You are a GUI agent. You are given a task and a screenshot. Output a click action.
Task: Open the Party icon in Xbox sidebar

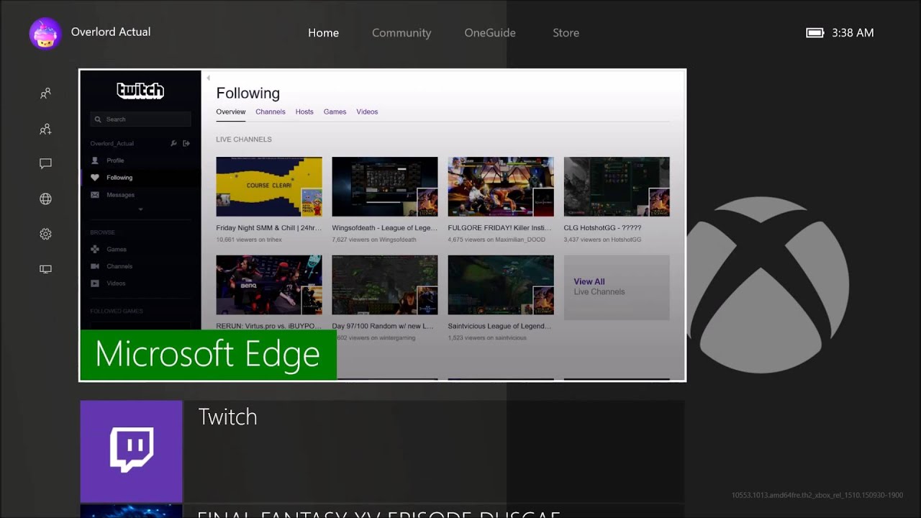(45, 129)
